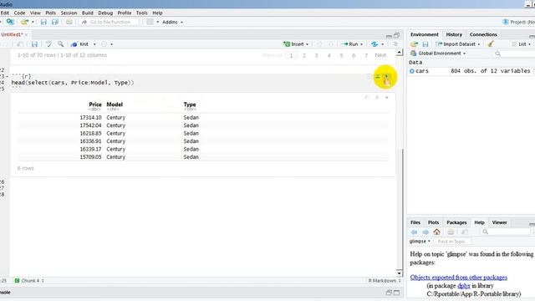Click the publish document icon
Screen dimensions: 535x301
374,44
